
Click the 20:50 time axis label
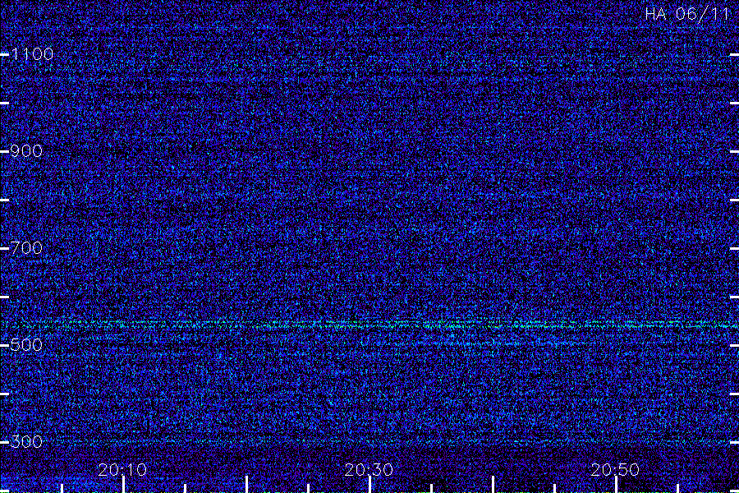point(615,469)
